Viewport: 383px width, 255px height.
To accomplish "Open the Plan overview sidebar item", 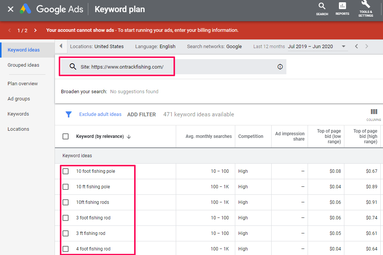I will click(x=23, y=83).
